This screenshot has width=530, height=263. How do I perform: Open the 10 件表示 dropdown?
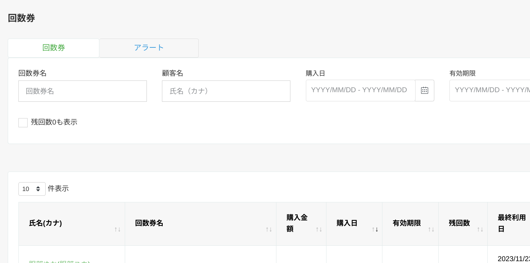tap(32, 189)
